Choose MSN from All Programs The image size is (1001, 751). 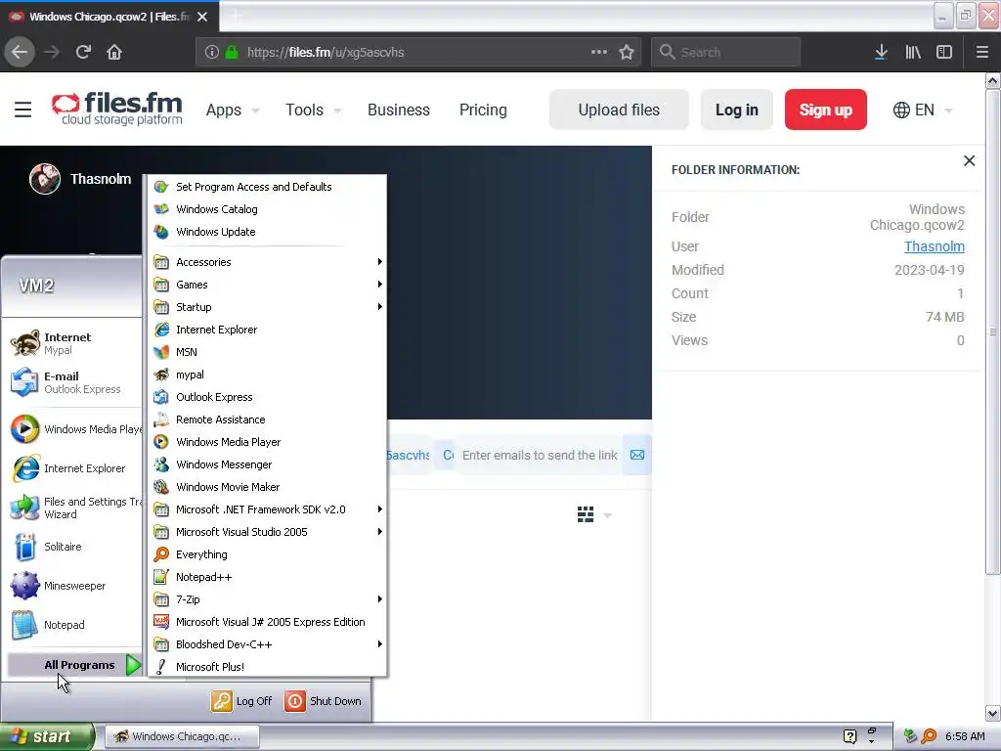(268, 352)
